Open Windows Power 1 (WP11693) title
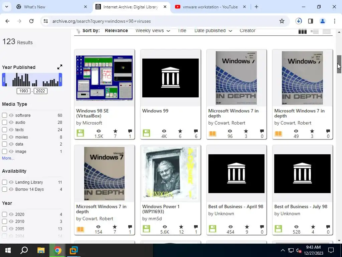The height and width of the screenshot is (257, 342). click(x=161, y=209)
